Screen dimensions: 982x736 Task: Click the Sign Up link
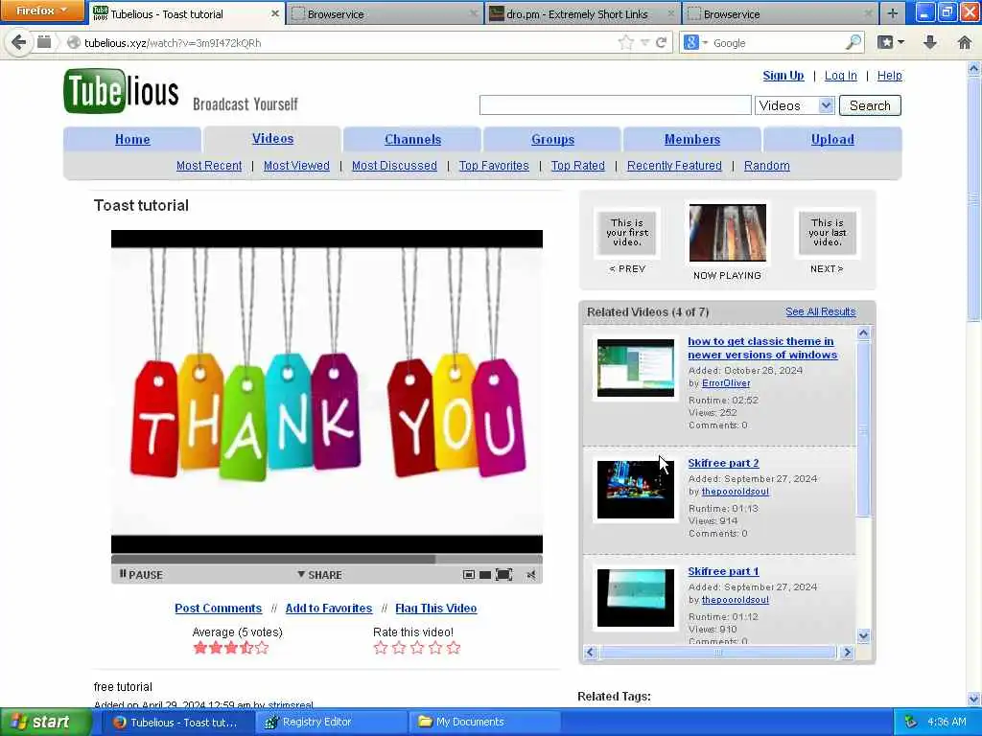[783, 75]
